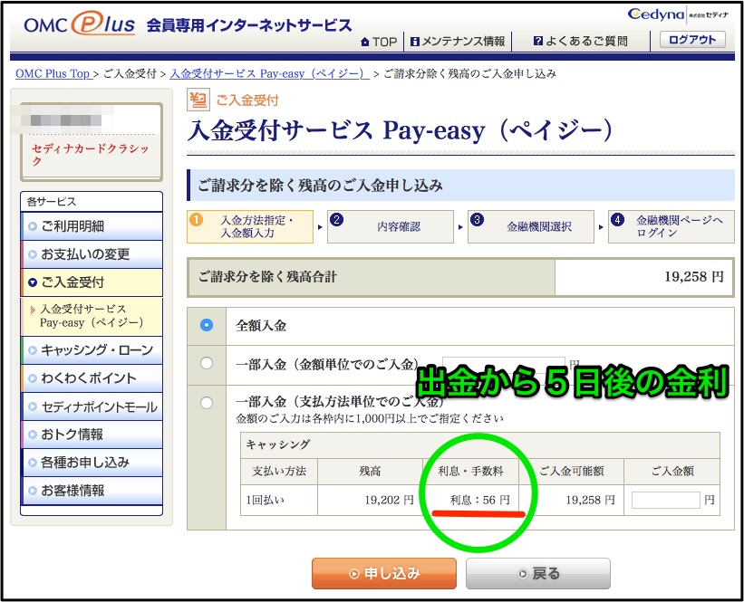The image size is (744, 602).
Task: Open よくあるご質問 page
Action: 580,42
